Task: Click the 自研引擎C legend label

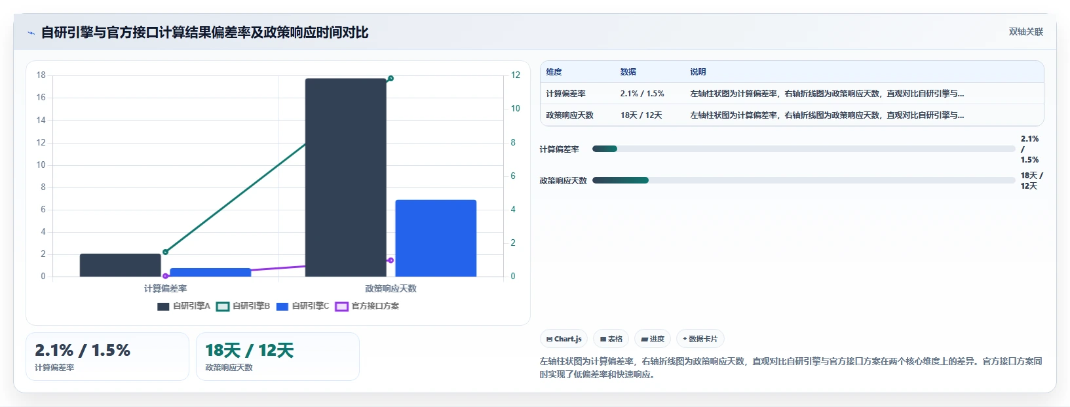Action: tap(311, 306)
